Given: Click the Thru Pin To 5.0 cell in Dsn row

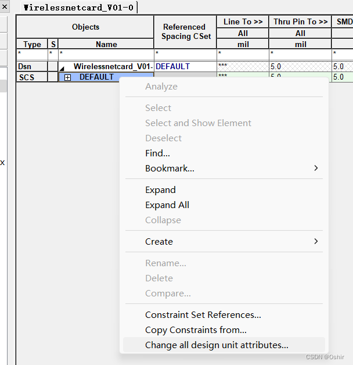Looking at the screenshot, I should click(300, 67).
